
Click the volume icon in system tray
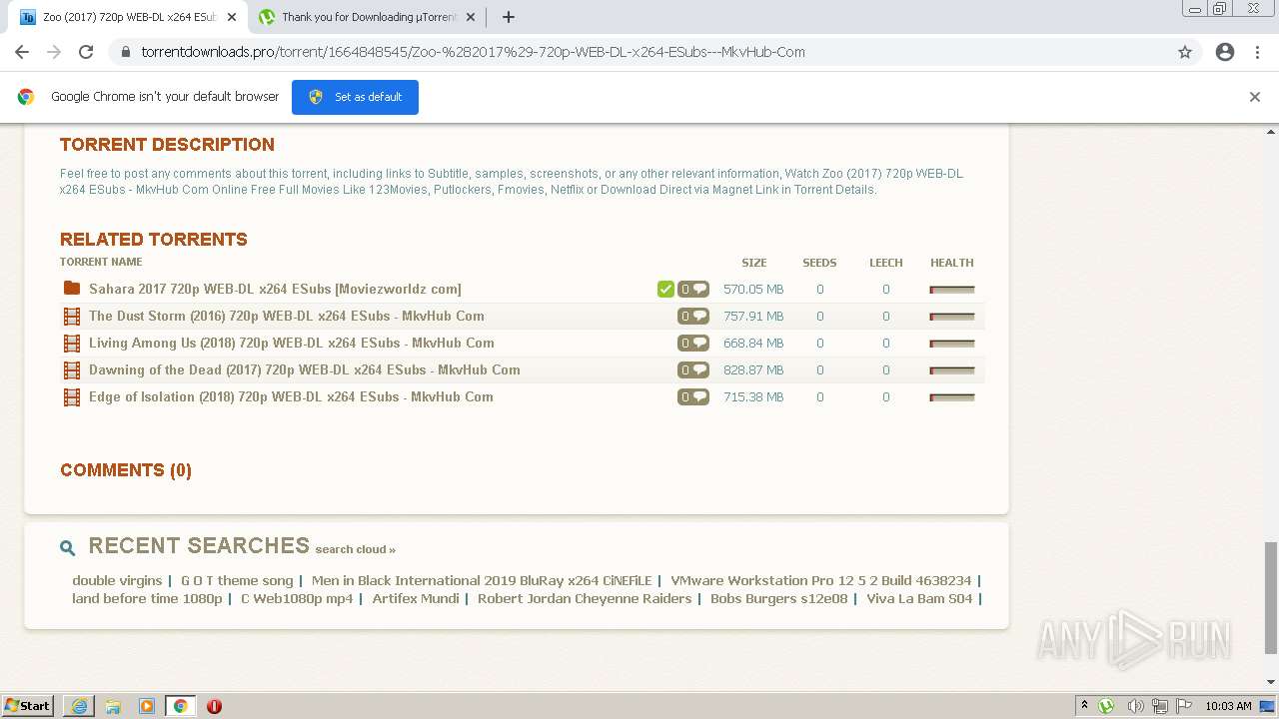point(1135,706)
